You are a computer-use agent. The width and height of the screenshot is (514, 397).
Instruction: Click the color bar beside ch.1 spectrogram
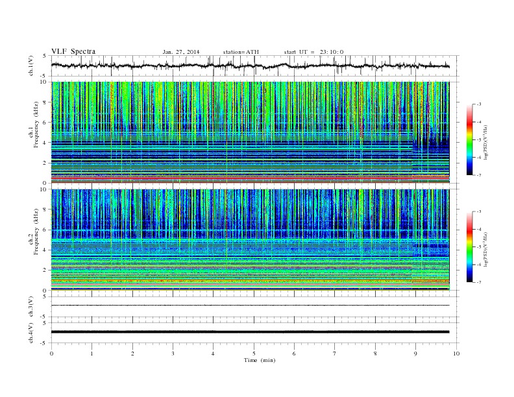pyautogui.click(x=469, y=139)
